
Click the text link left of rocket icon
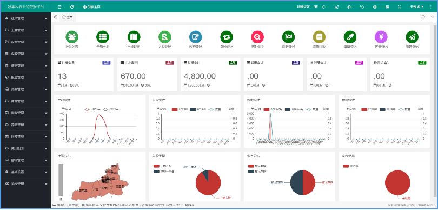303,6
